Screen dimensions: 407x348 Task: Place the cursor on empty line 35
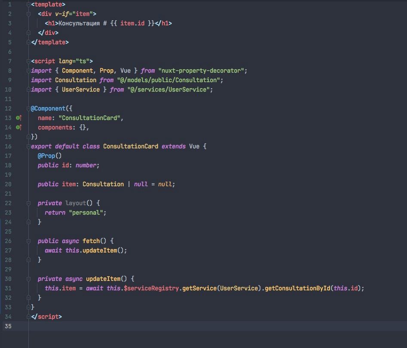click(217, 326)
